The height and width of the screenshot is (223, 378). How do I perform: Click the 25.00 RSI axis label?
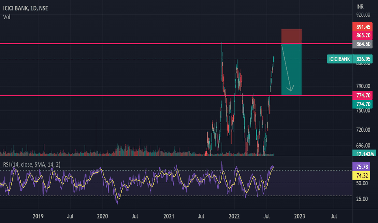click(362, 199)
